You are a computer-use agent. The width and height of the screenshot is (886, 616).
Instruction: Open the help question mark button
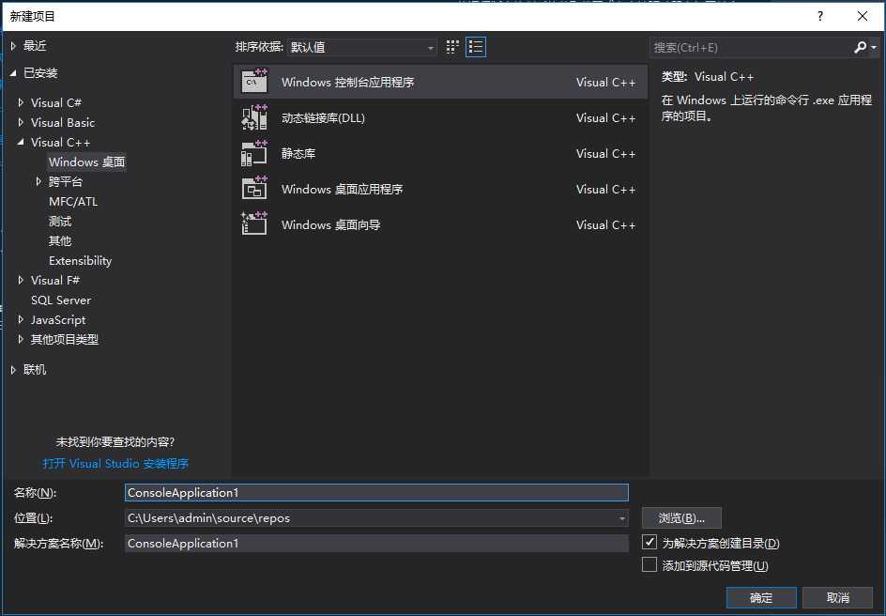click(x=820, y=16)
